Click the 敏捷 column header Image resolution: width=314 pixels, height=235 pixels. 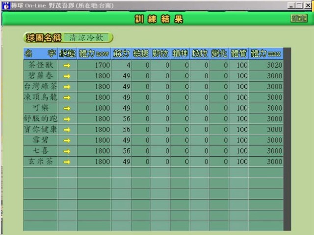(141, 53)
